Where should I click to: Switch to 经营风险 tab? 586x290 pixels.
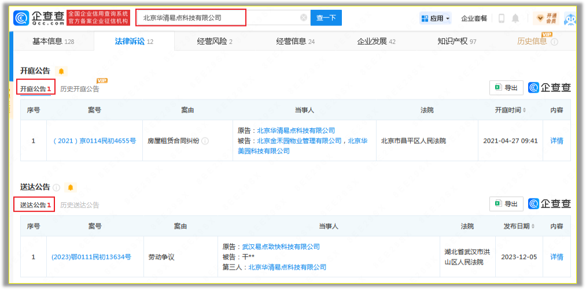coord(215,42)
